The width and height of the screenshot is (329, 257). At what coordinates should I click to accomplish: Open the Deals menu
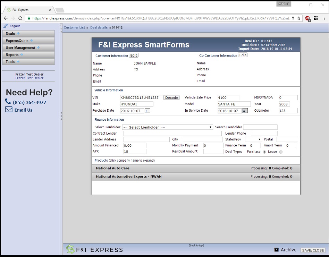[28, 34]
